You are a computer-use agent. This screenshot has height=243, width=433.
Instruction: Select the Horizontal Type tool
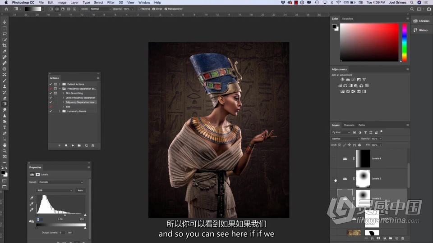click(x=5, y=127)
